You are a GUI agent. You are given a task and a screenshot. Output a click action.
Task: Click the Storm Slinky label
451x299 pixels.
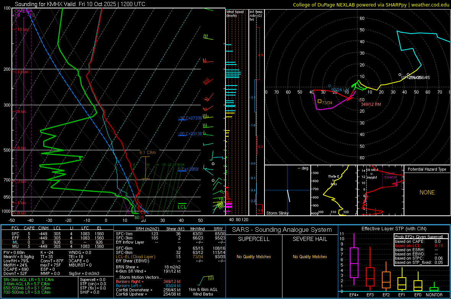(277, 213)
